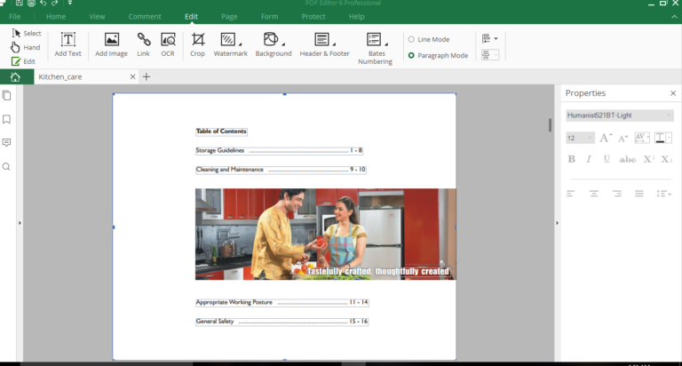682x366 pixels.
Task: Justify text alignment
Action: pyautogui.click(x=639, y=194)
